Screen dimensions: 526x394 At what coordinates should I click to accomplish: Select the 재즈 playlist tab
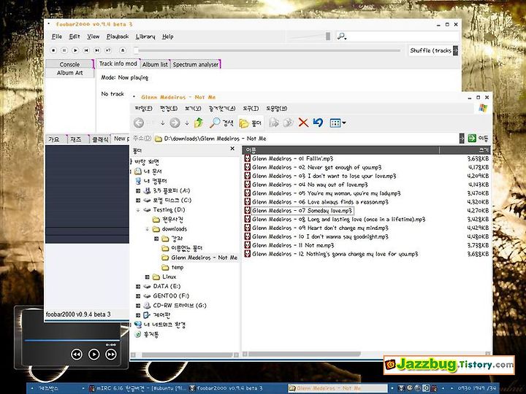[x=77, y=139]
